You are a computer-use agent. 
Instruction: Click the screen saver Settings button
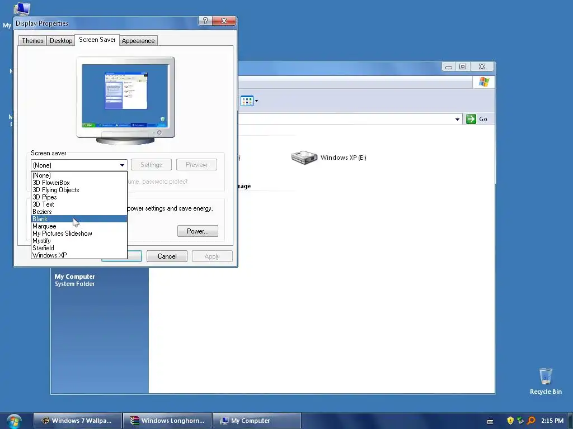click(x=151, y=165)
